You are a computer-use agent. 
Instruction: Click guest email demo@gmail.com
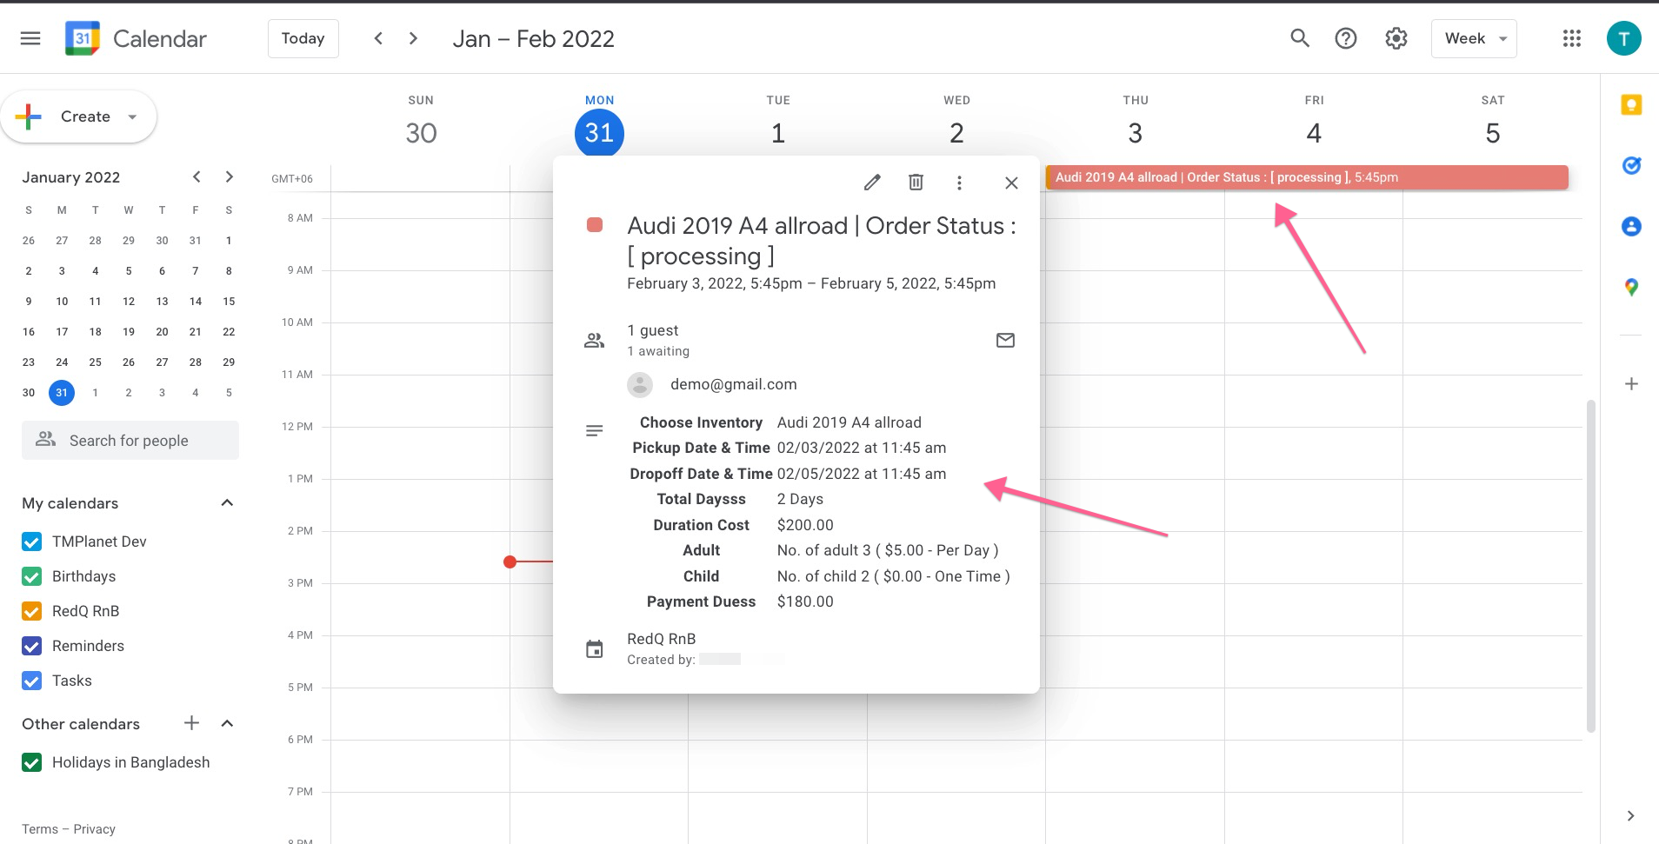[733, 384]
